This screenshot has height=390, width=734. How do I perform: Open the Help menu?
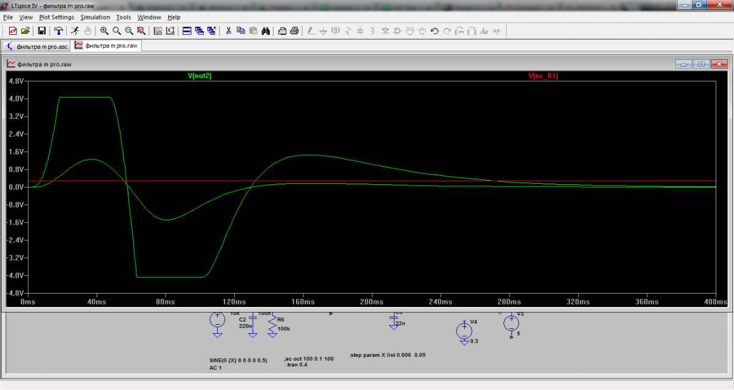click(174, 18)
